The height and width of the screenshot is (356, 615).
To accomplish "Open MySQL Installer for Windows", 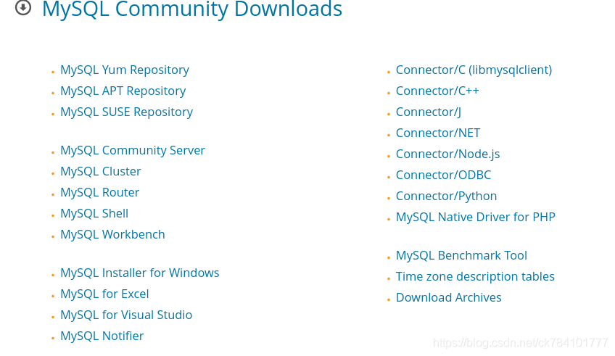I will (140, 273).
